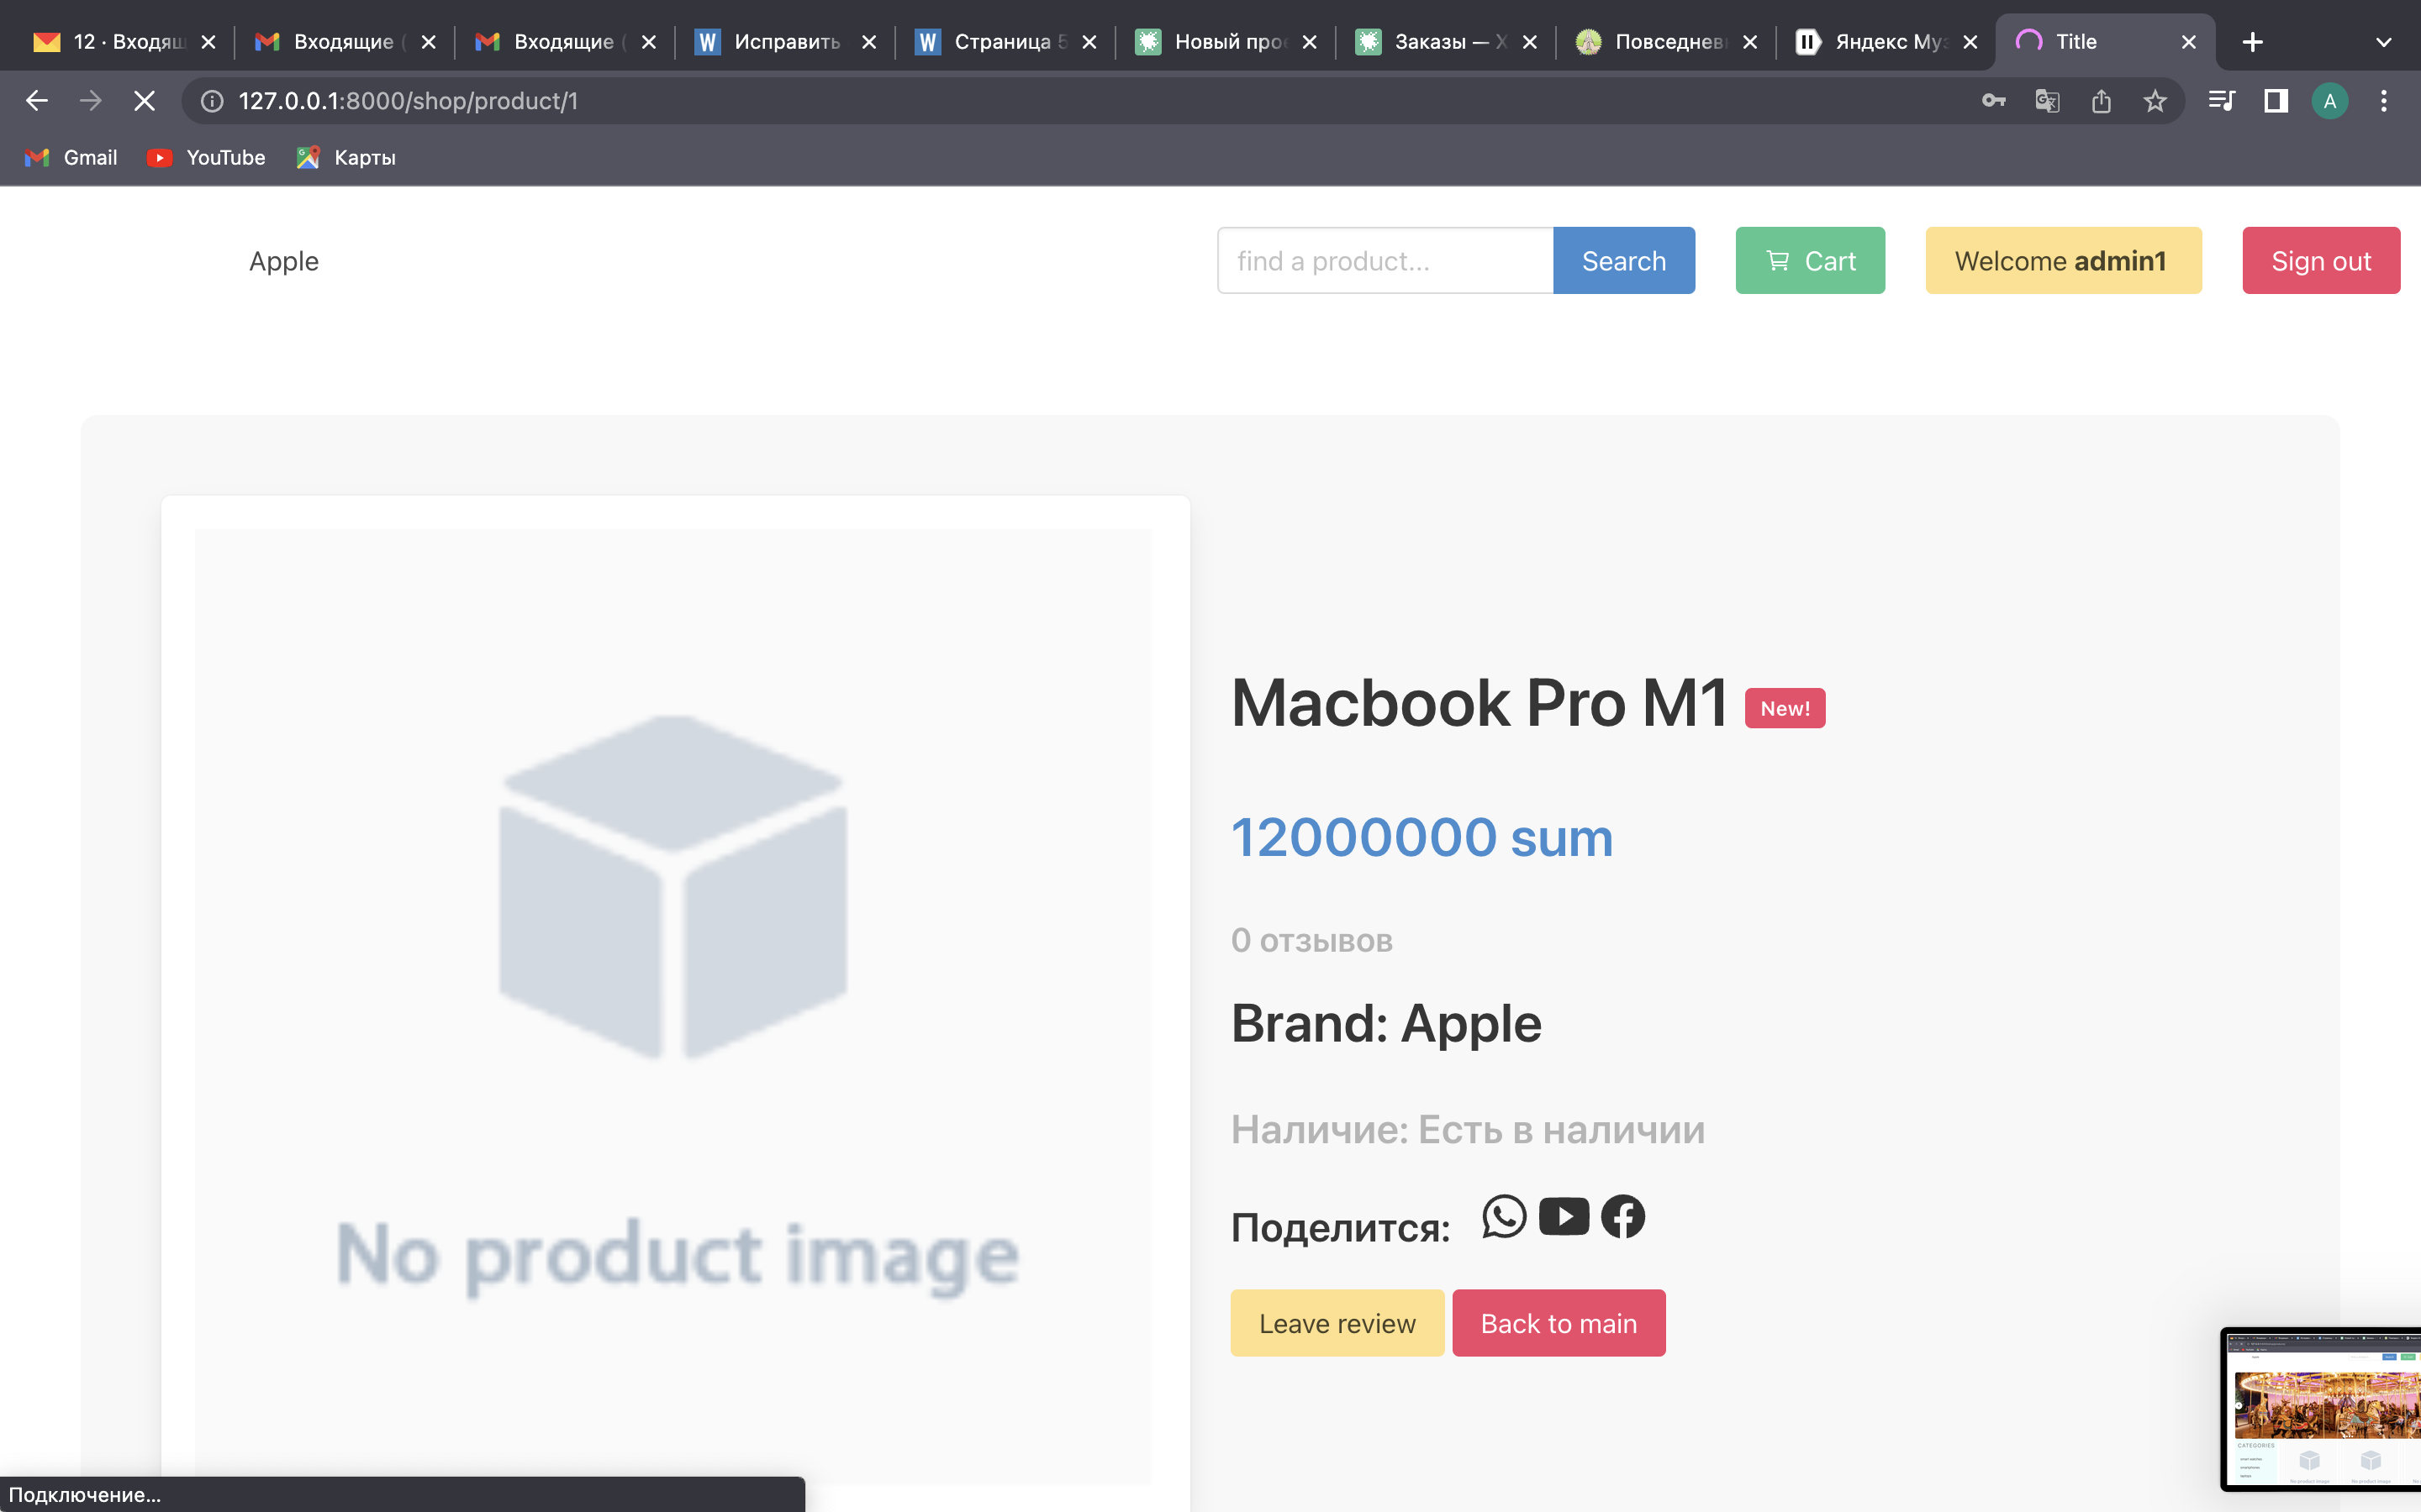The height and width of the screenshot is (1512, 2421).
Task: Go back to main page
Action: pyautogui.click(x=1559, y=1323)
